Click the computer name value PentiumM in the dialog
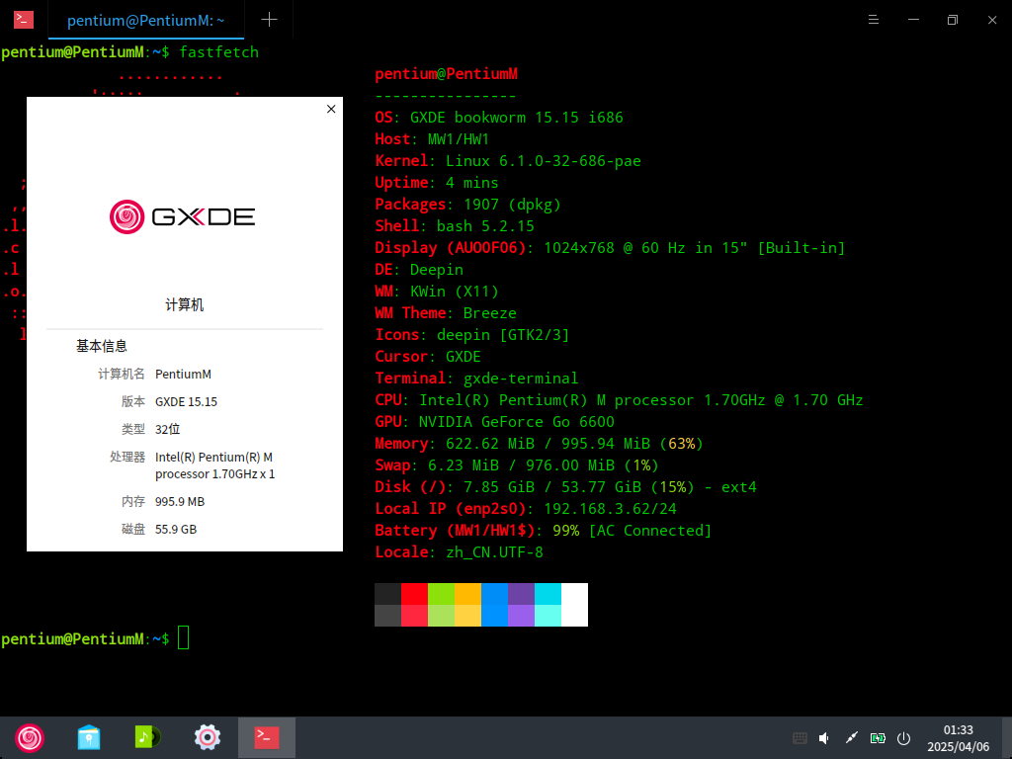The height and width of the screenshot is (759, 1012). 183,375
